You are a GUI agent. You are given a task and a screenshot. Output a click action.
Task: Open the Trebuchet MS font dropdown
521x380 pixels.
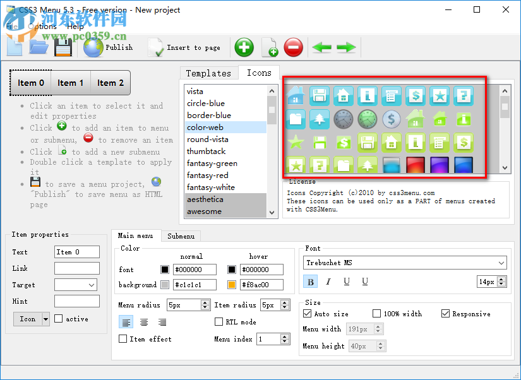pyautogui.click(x=501, y=263)
